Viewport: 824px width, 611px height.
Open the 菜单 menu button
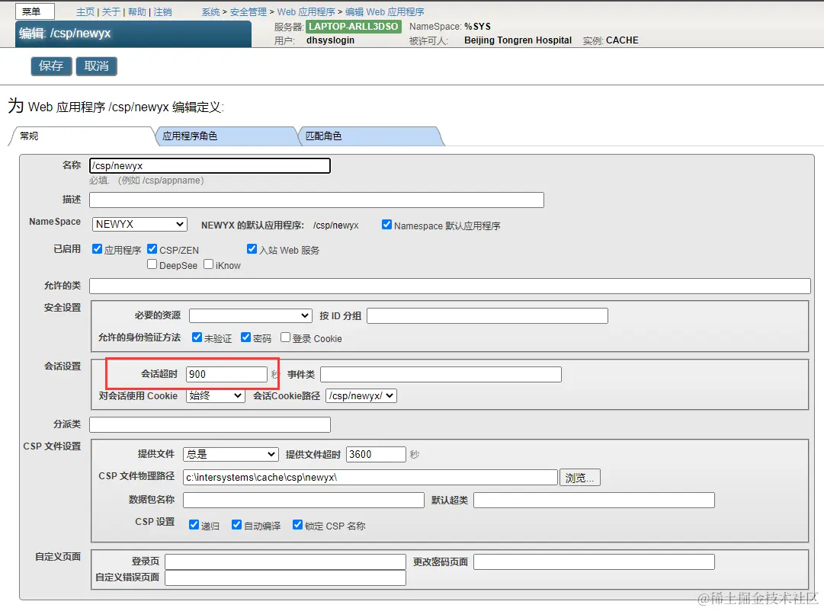click(x=35, y=11)
